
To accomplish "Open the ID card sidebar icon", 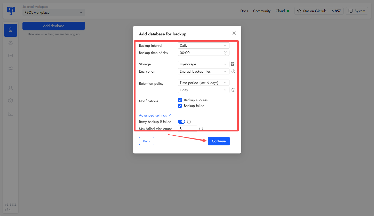I will pyautogui.click(x=11, y=114).
